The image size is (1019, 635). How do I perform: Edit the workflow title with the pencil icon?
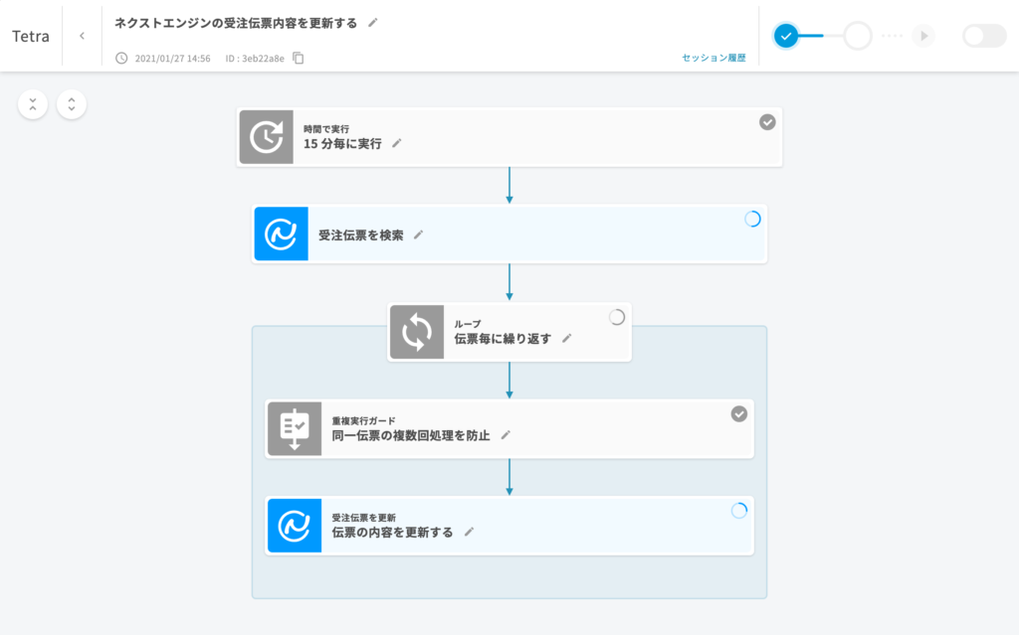tap(372, 23)
